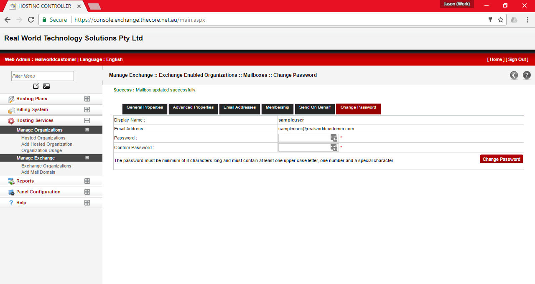Image resolution: width=535 pixels, height=284 pixels.
Task: Expand the Hosting Plans section
Action: pos(87,99)
